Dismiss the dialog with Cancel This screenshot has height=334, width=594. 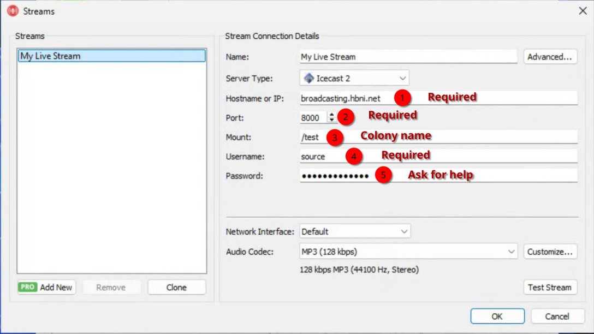click(557, 316)
